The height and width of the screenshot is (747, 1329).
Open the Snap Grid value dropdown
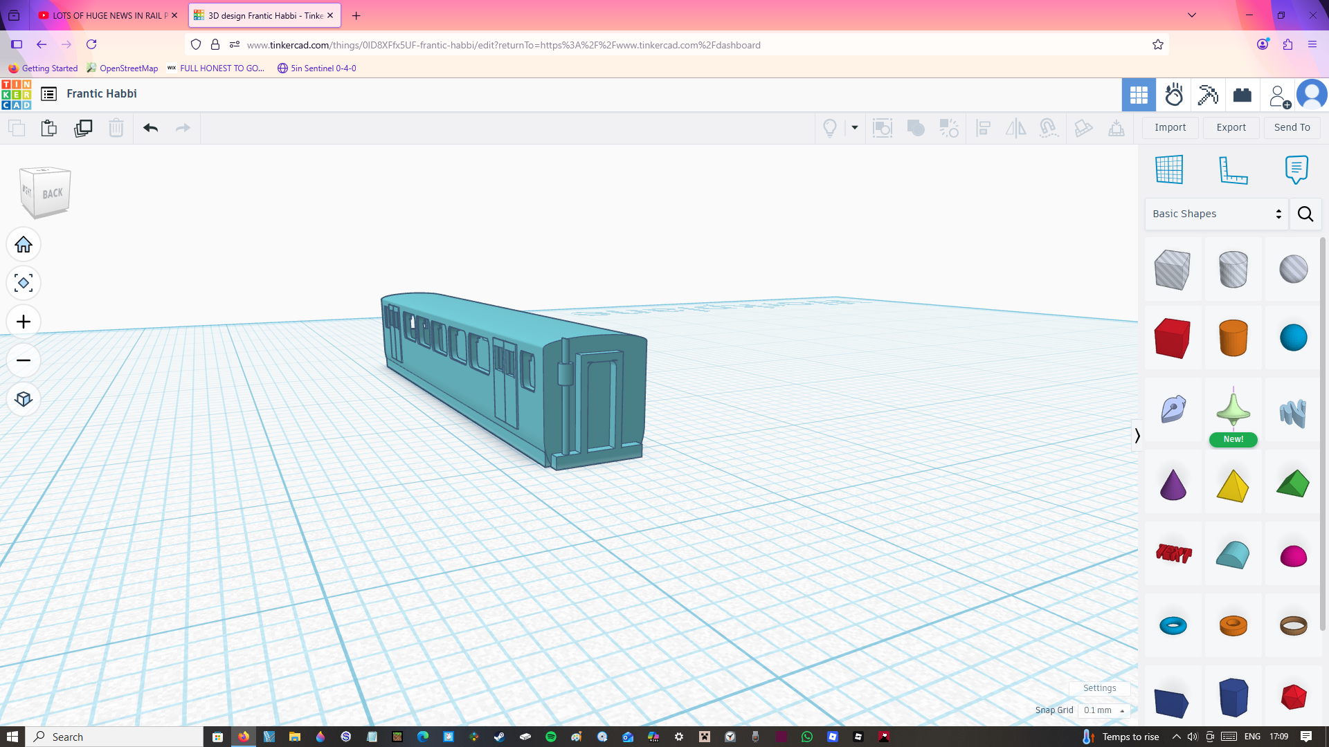point(1104,710)
